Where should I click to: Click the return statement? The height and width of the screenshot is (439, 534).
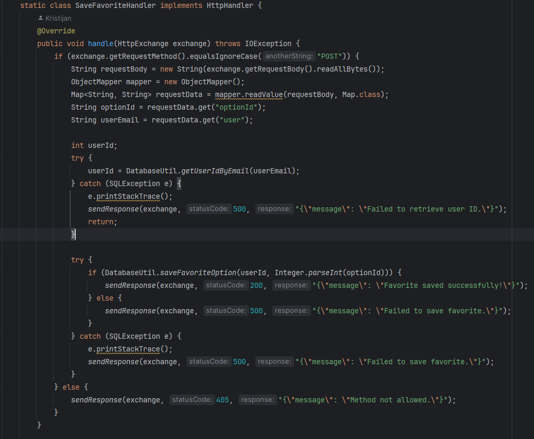[101, 222]
